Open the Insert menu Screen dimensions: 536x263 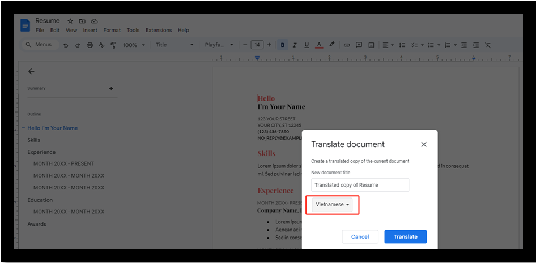pyautogui.click(x=90, y=30)
